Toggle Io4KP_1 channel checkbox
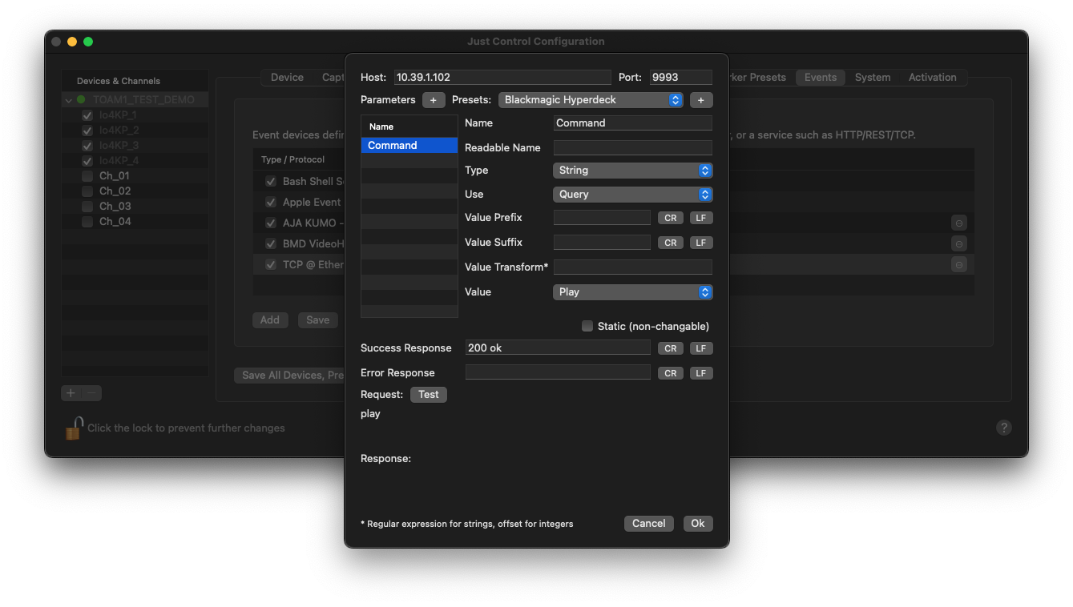The image size is (1073, 607). click(x=87, y=115)
